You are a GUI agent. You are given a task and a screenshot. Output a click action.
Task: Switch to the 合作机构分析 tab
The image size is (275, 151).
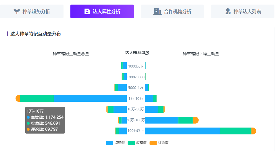(x=178, y=11)
